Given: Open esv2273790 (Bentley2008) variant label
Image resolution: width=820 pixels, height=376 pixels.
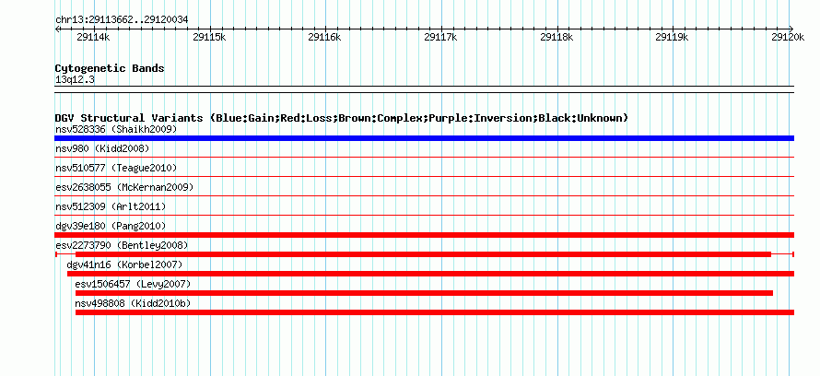Looking at the screenshot, I should coord(122,245).
